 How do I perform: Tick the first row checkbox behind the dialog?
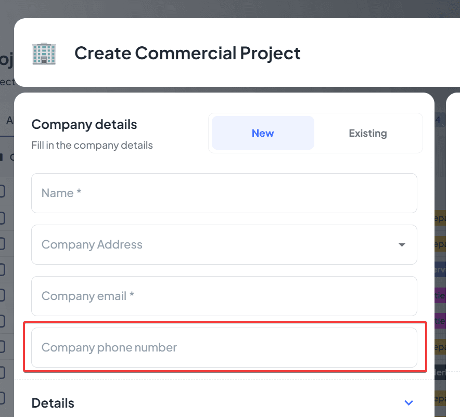pyautogui.click(x=3, y=191)
